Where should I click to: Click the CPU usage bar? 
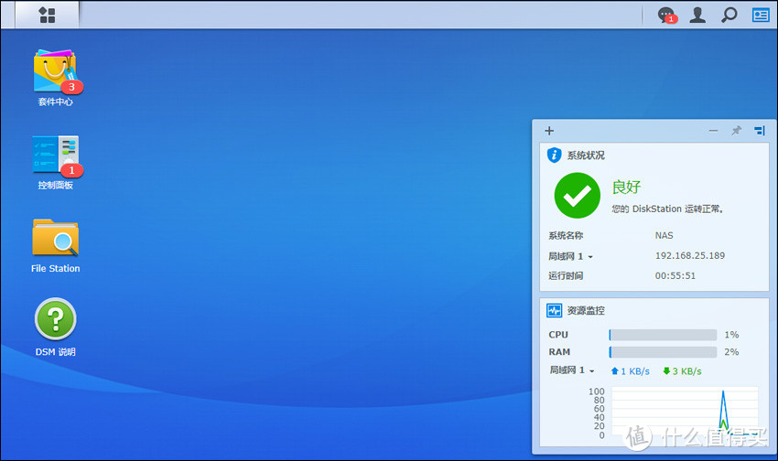click(663, 335)
